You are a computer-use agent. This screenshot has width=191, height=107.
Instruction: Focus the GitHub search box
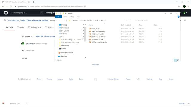(x=27, y=12)
